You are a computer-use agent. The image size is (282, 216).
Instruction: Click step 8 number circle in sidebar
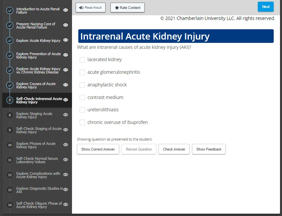tap(10, 115)
